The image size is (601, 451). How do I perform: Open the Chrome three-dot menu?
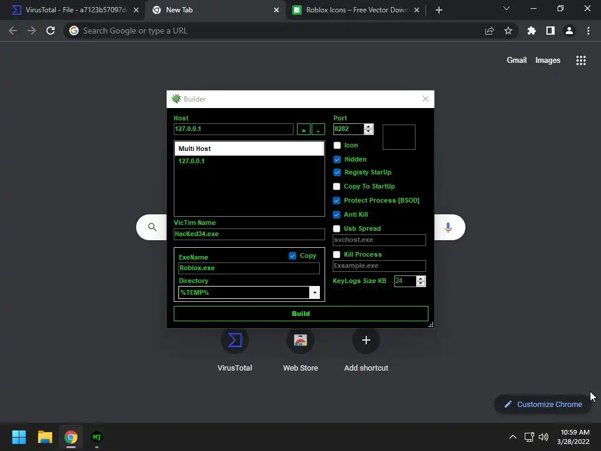click(x=588, y=31)
